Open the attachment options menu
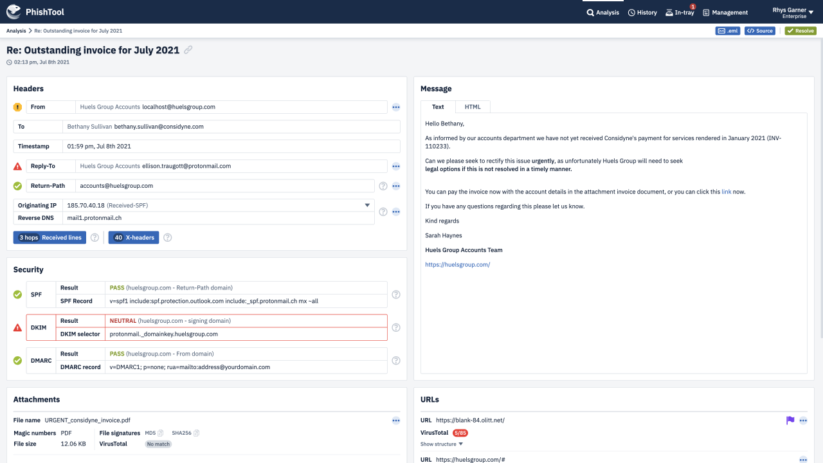This screenshot has width=823, height=463. coord(396,421)
